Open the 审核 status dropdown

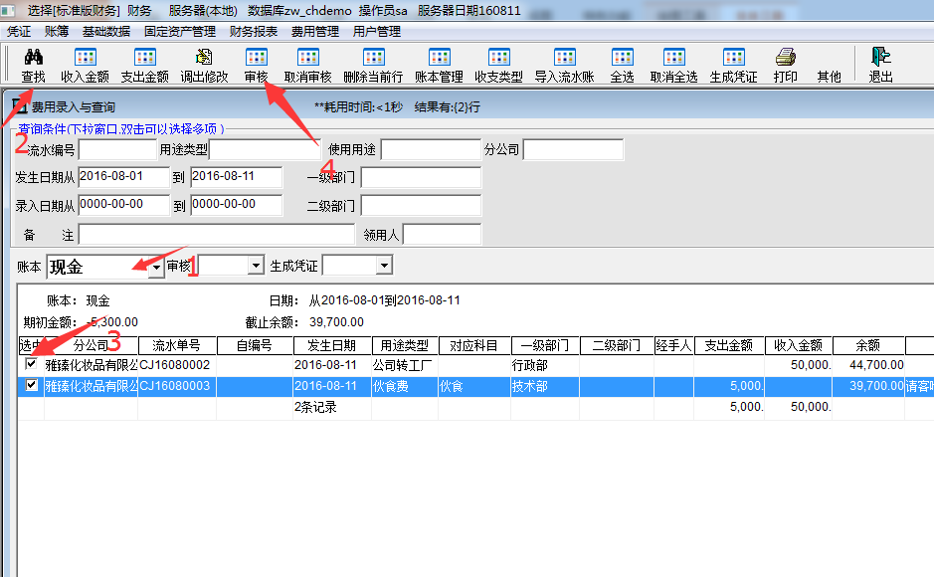click(x=256, y=266)
